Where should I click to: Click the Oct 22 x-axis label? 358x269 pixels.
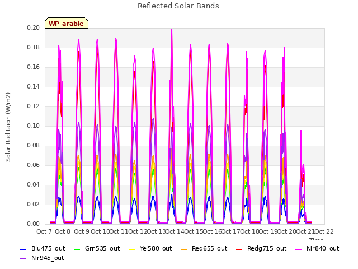tap(324, 231)
